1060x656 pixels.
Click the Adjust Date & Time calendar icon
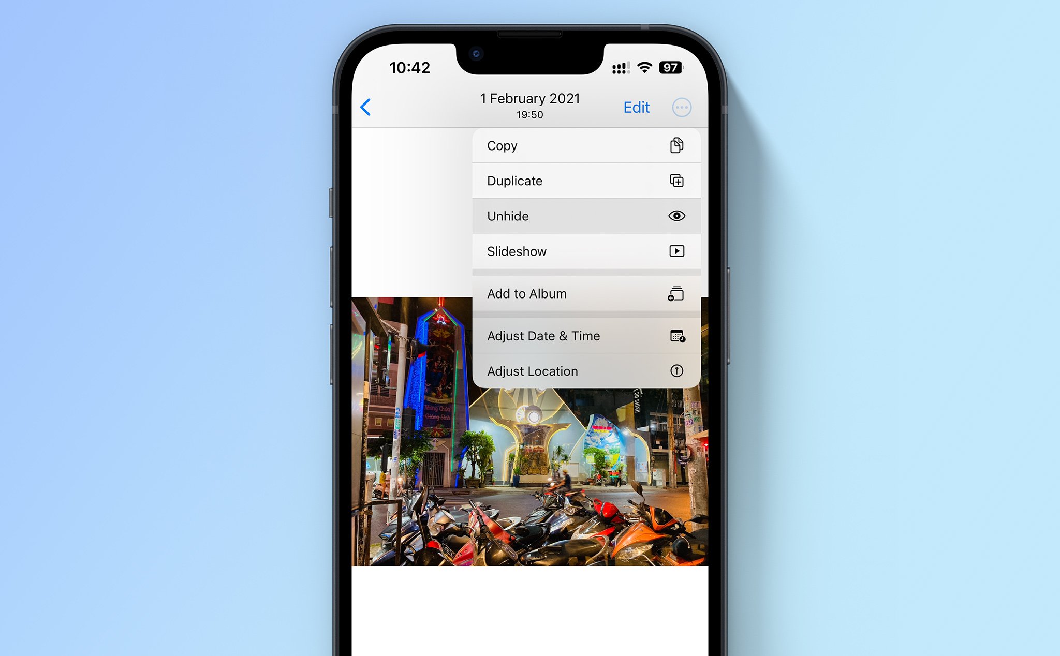tap(674, 335)
